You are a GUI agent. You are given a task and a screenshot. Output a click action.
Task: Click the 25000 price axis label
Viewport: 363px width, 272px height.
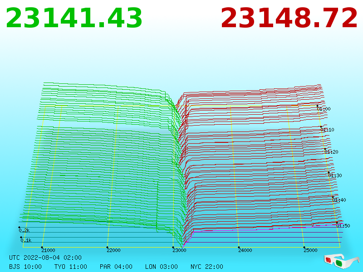click(x=310, y=250)
